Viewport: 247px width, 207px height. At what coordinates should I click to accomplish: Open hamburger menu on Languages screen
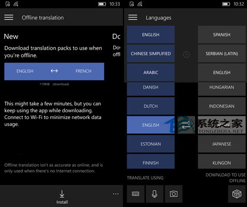(133, 18)
